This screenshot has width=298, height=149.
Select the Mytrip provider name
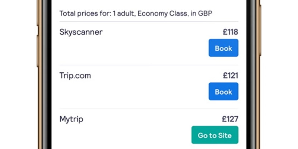click(71, 120)
